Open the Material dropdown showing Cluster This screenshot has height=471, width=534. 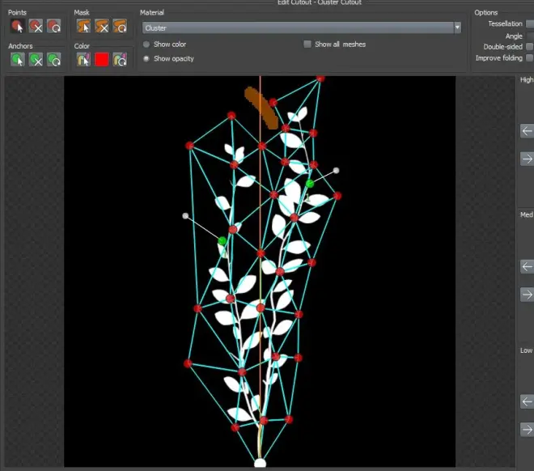pos(302,28)
